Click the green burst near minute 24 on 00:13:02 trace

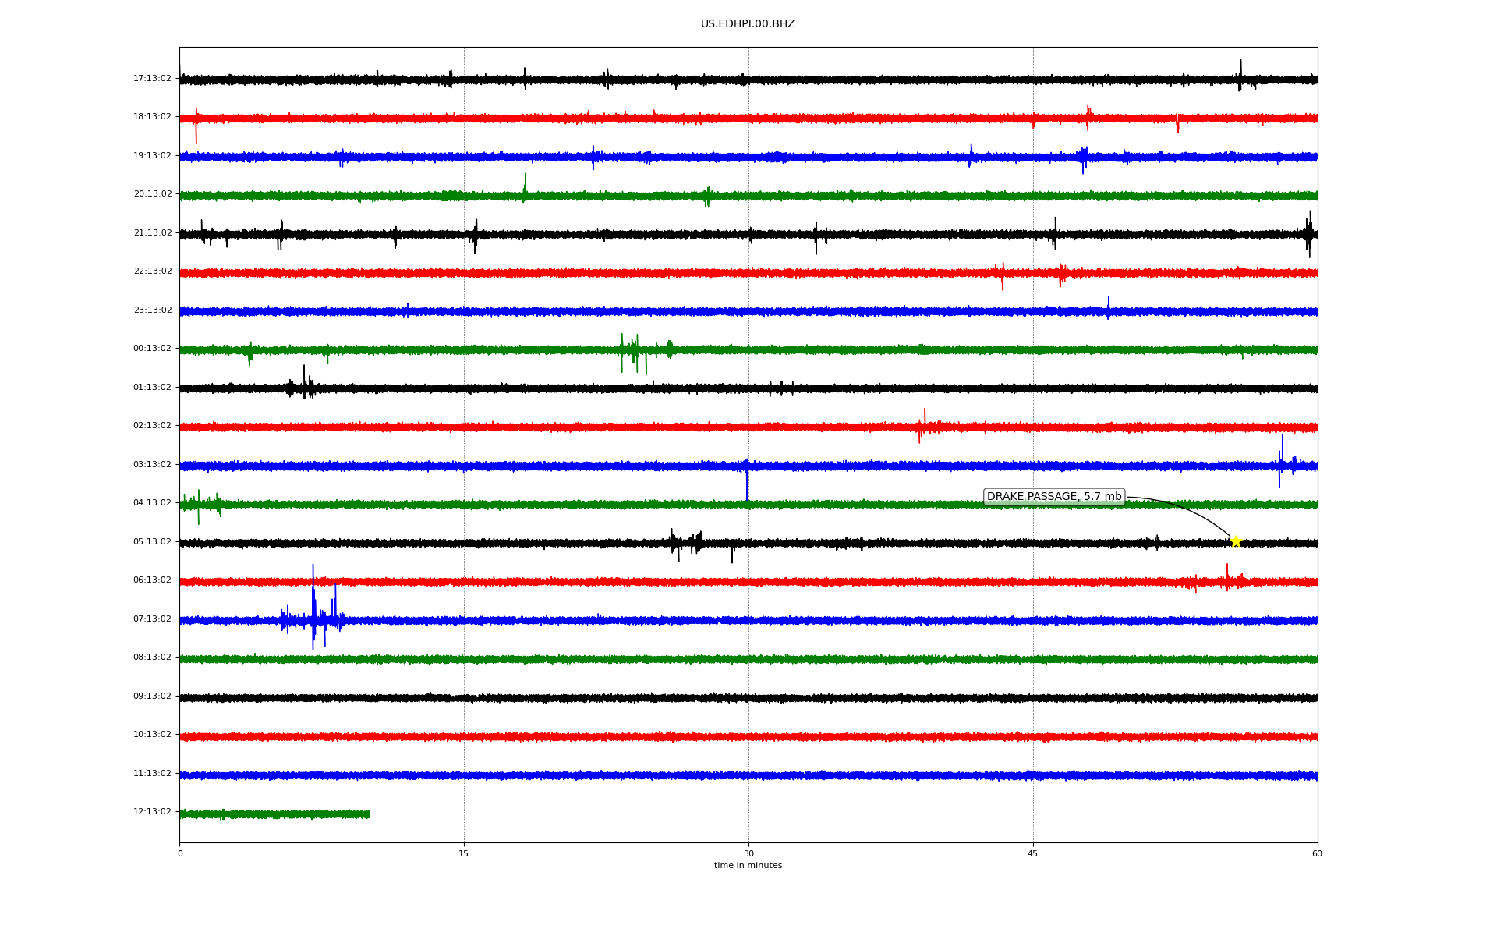644,353
